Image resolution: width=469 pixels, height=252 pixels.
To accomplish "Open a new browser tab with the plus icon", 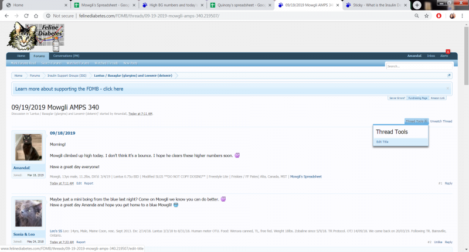I will tap(417, 5).
